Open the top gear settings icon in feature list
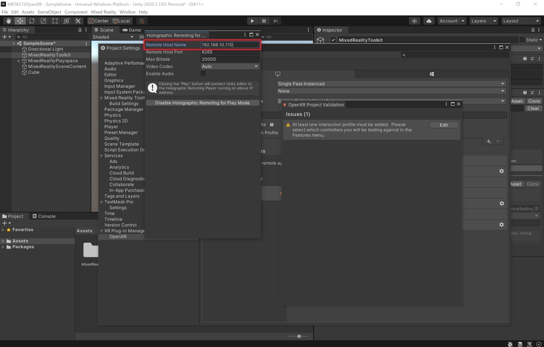 (501, 171)
